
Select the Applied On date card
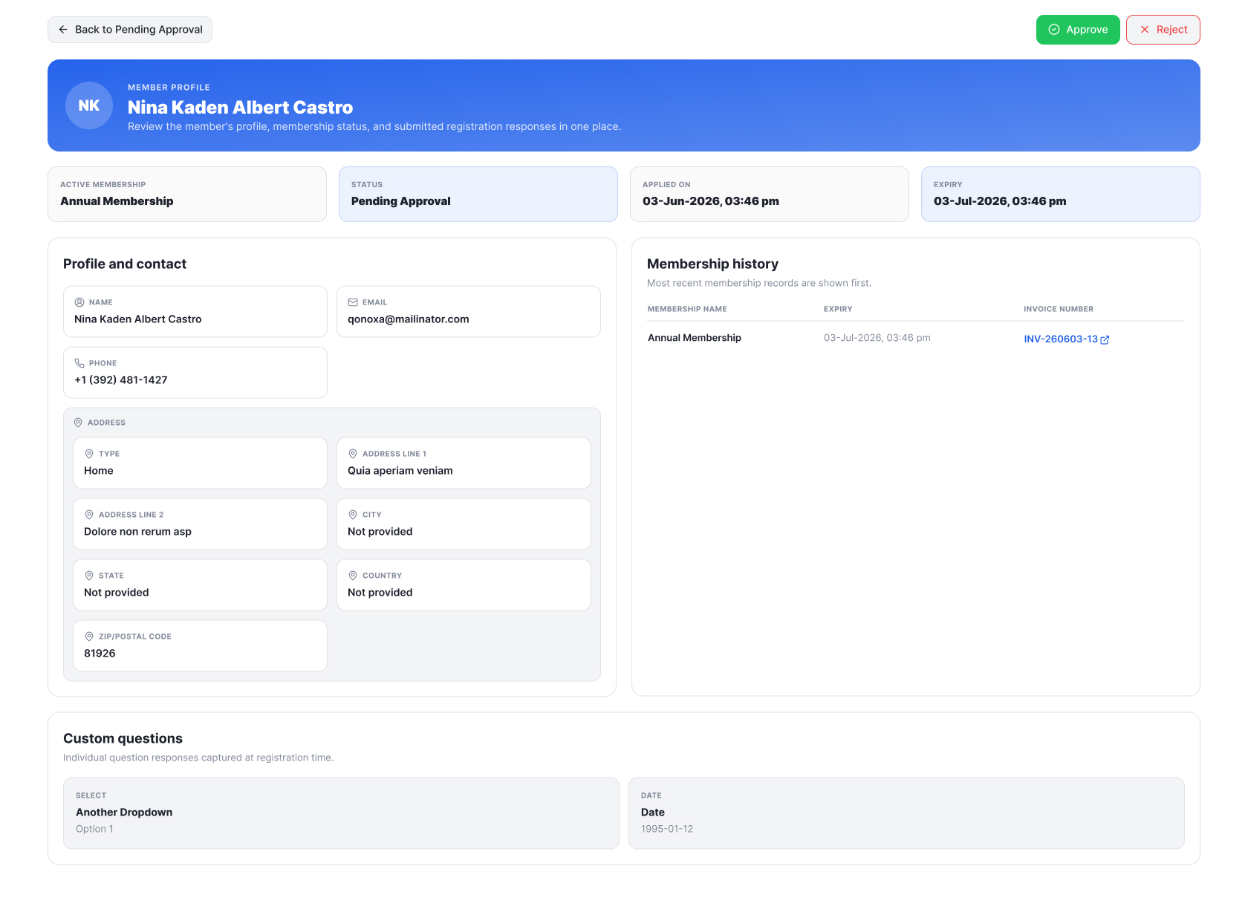click(770, 194)
